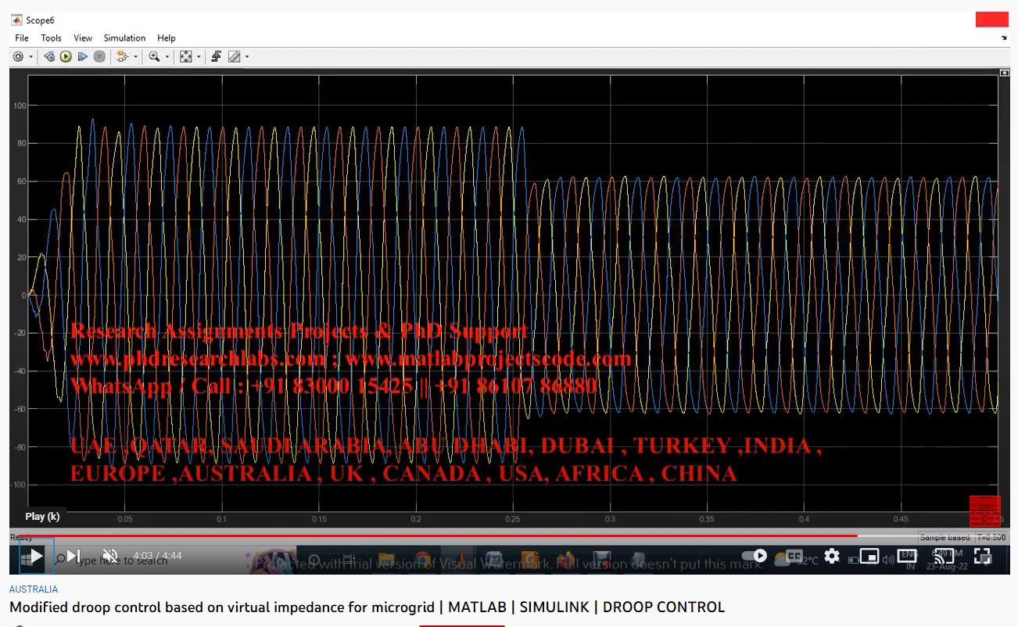
Task: Click the Scale axes limits icon
Action: (185, 57)
